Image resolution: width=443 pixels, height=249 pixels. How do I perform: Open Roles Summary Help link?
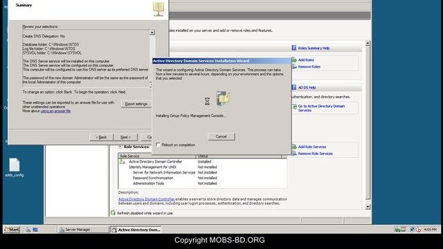click(314, 48)
